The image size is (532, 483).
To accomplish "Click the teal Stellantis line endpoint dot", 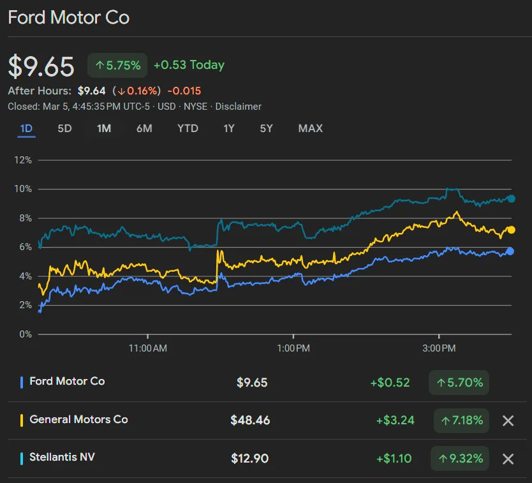I will point(511,198).
